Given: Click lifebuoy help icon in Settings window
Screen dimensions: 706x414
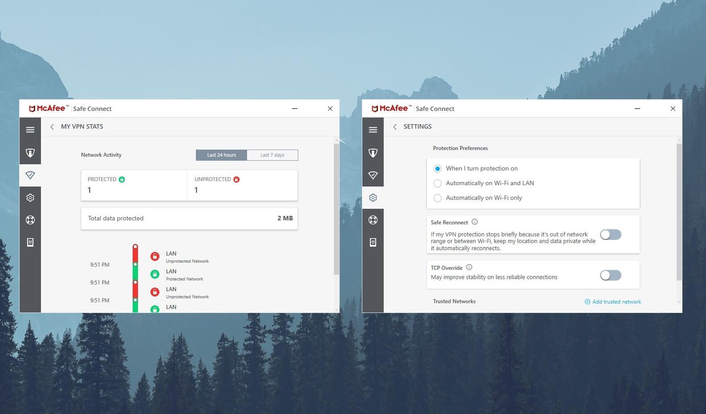Looking at the screenshot, I should pos(373,220).
